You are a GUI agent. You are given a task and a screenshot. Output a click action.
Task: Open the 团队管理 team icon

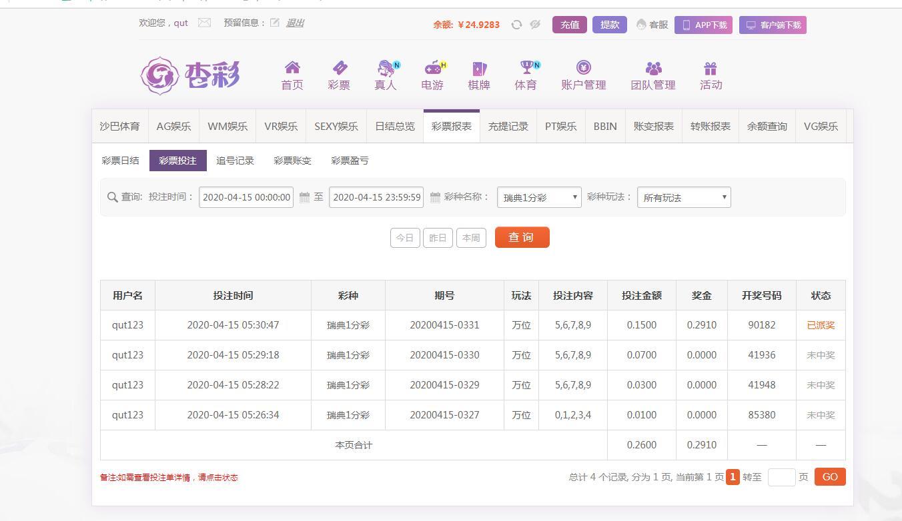[x=653, y=68]
